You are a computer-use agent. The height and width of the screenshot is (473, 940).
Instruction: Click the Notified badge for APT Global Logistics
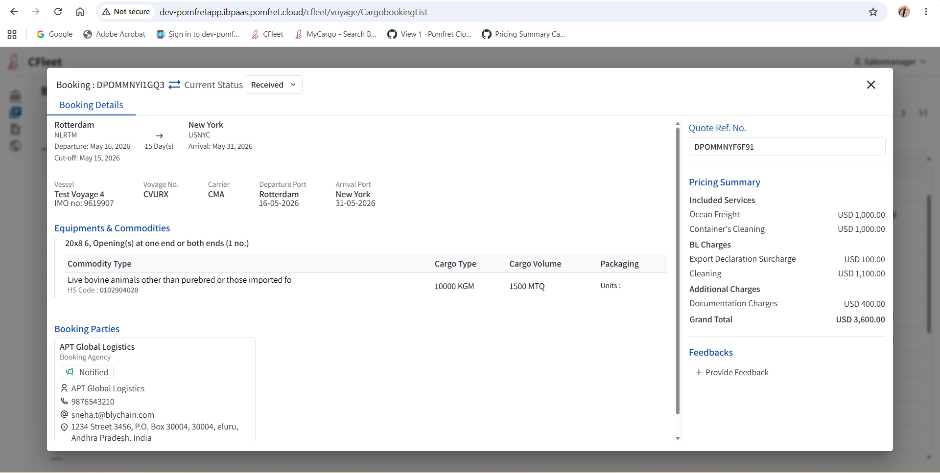pyautogui.click(x=87, y=372)
